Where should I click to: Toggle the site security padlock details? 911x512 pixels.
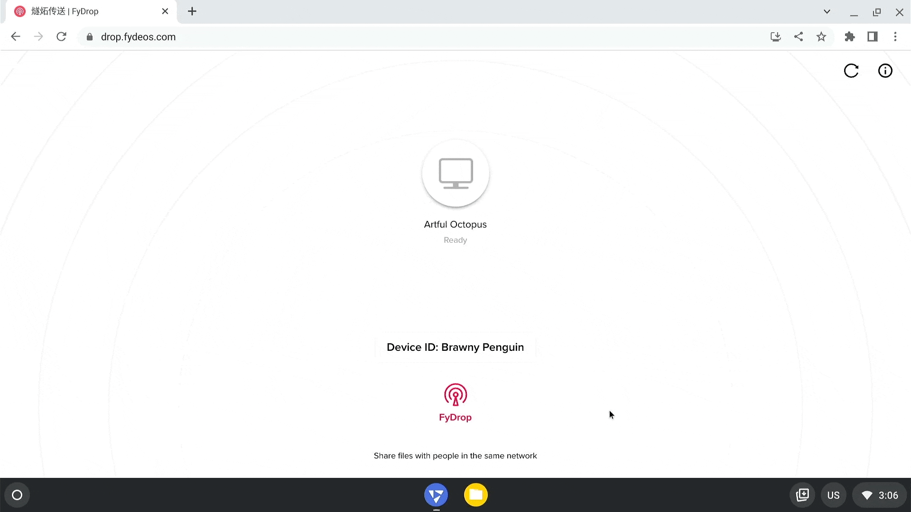89,37
